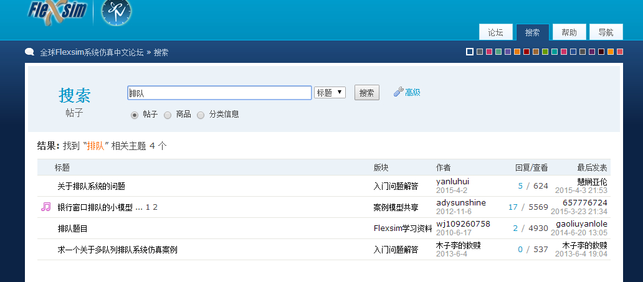Click the speech bubble breadcrumb icon
Viewport: 643px width, 282px height.
[x=29, y=52]
